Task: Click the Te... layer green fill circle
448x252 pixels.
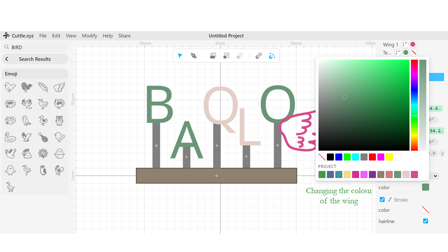Action: tap(406, 52)
